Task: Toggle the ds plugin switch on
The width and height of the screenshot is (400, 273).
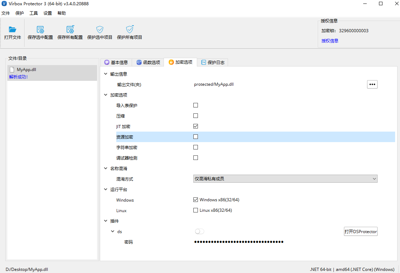Action: click(x=200, y=231)
